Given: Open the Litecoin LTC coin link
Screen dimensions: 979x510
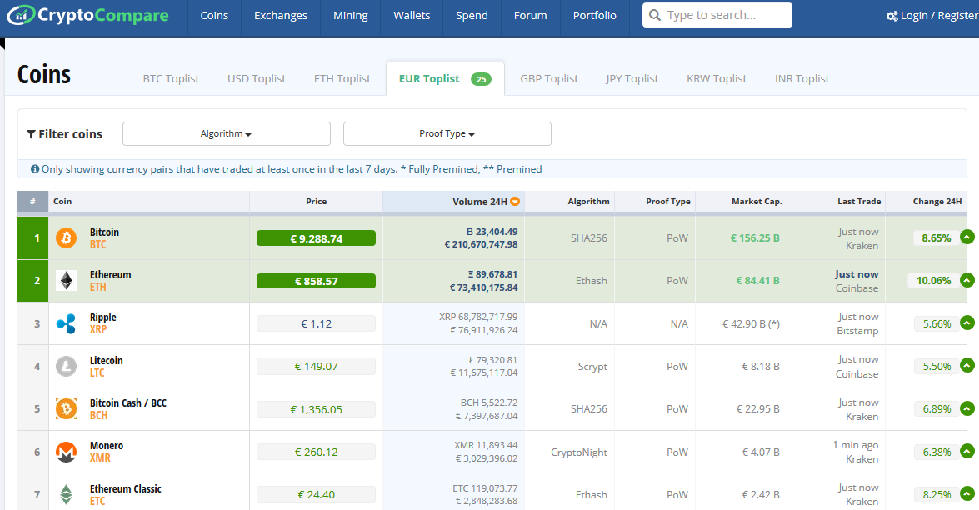Looking at the screenshot, I should 106,367.
